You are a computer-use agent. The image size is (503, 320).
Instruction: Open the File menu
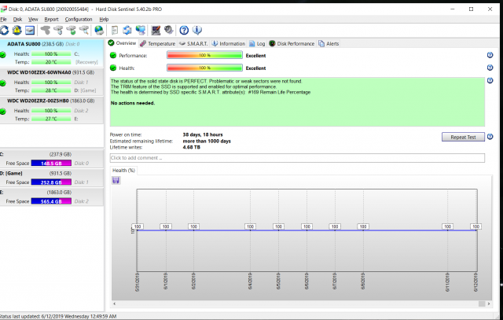tap(4, 18)
